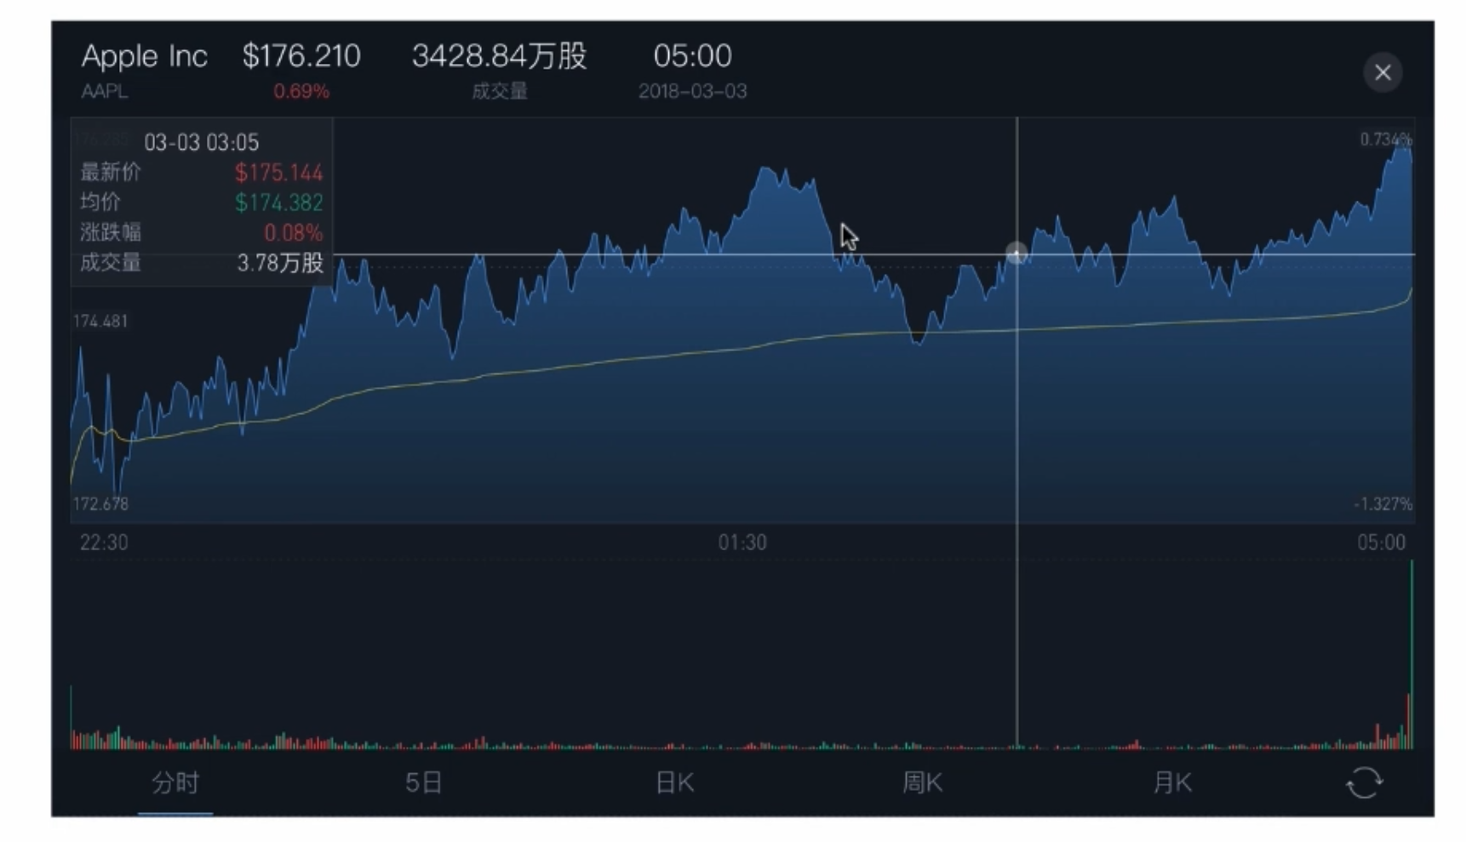Click the red 0.69% change value
1466x842 pixels.
pyautogui.click(x=301, y=91)
